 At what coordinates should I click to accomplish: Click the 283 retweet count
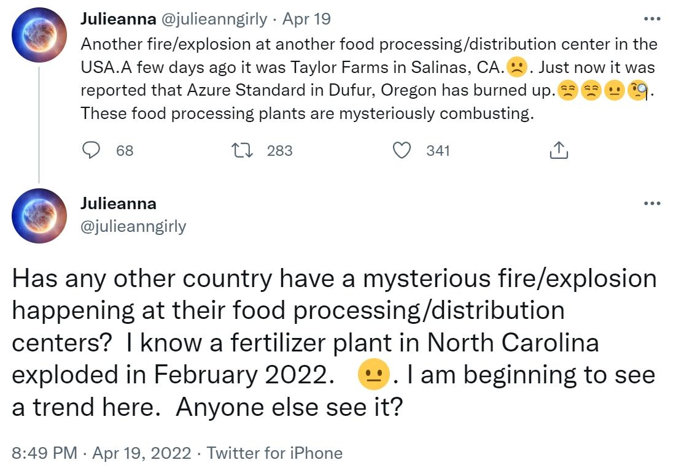pyautogui.click(x=279, y=150)
